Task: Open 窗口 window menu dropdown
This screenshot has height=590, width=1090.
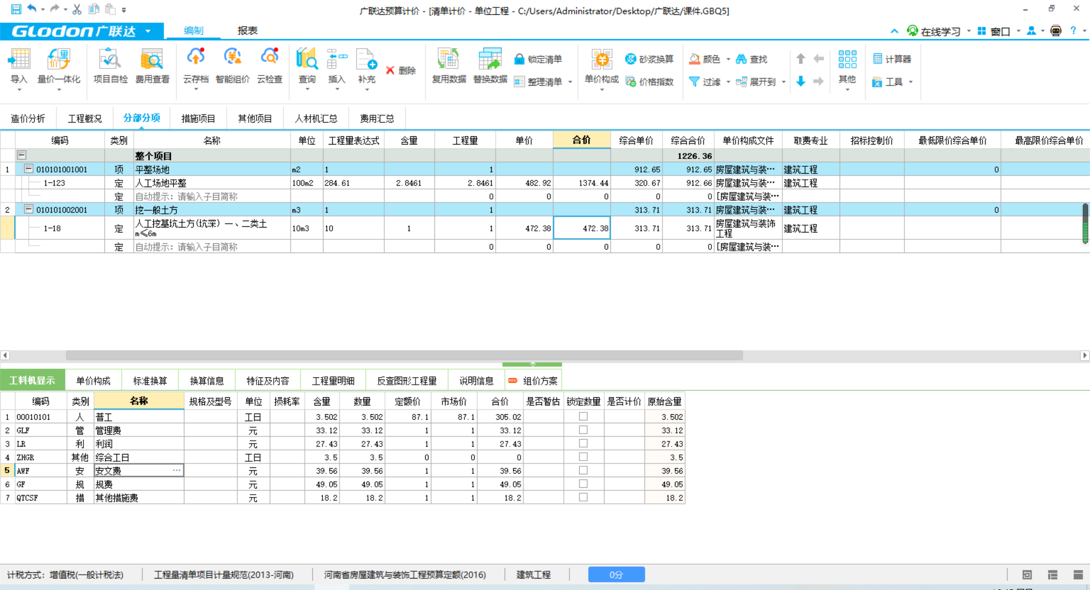Action: click(x=1018, y=31)
